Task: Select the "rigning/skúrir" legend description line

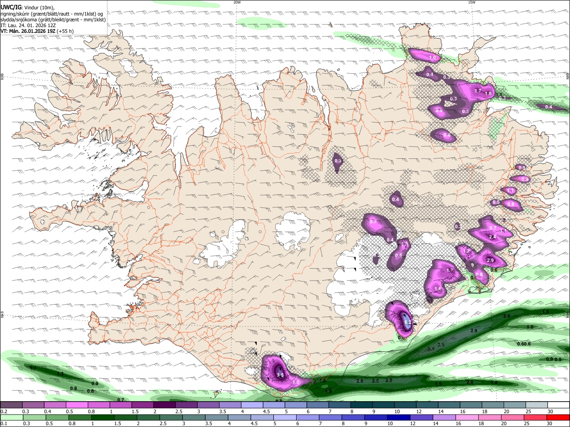Action: [52, 13]
